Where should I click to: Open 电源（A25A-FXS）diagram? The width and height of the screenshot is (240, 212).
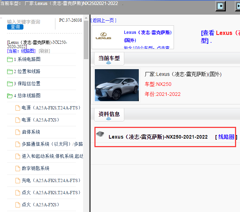tap(40, 120)
